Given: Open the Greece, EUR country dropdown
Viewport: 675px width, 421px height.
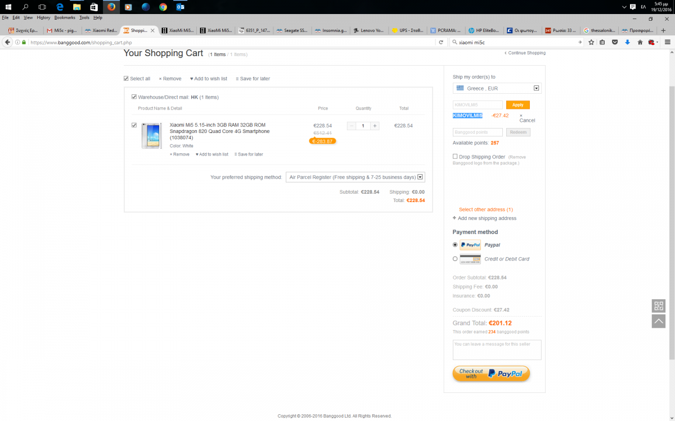Looking at the screenshot, I should 497,88.
